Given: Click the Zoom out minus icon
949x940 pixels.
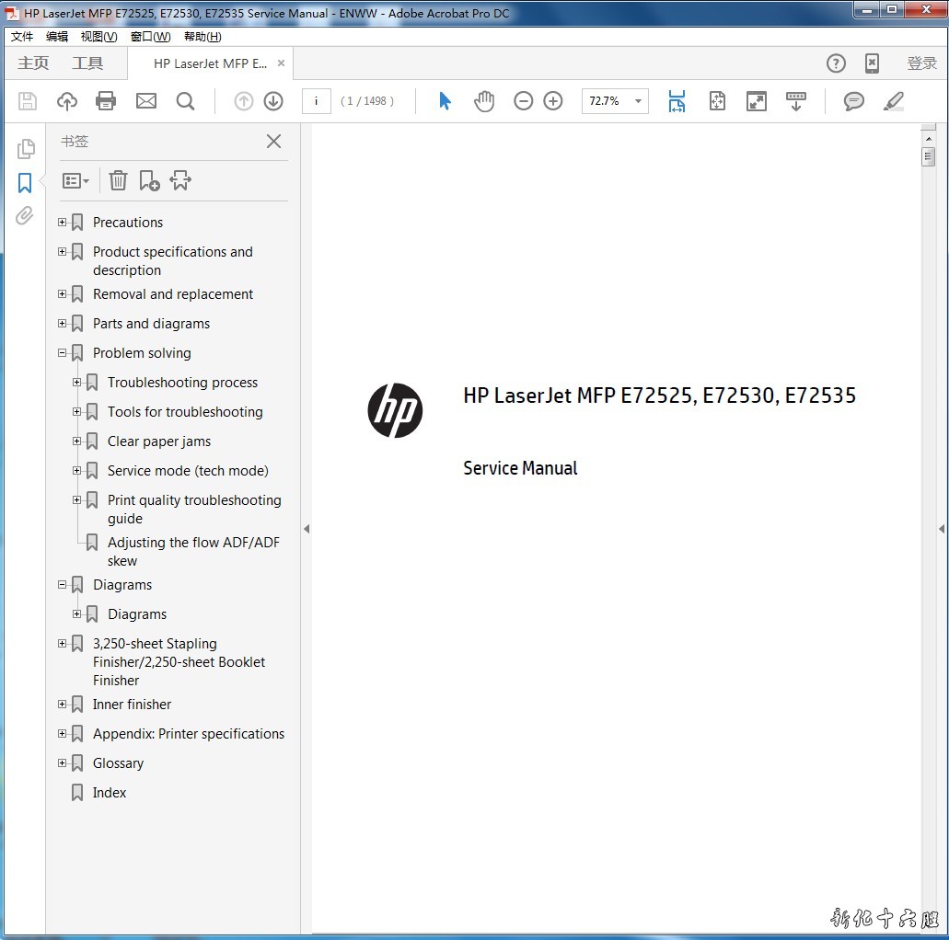Looking at the screenshot, I should [523, 101].
